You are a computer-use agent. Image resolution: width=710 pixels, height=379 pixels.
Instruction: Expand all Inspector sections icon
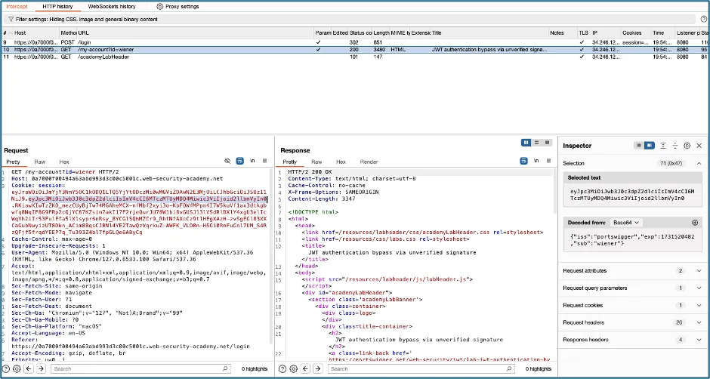click(x=663, y=146)
